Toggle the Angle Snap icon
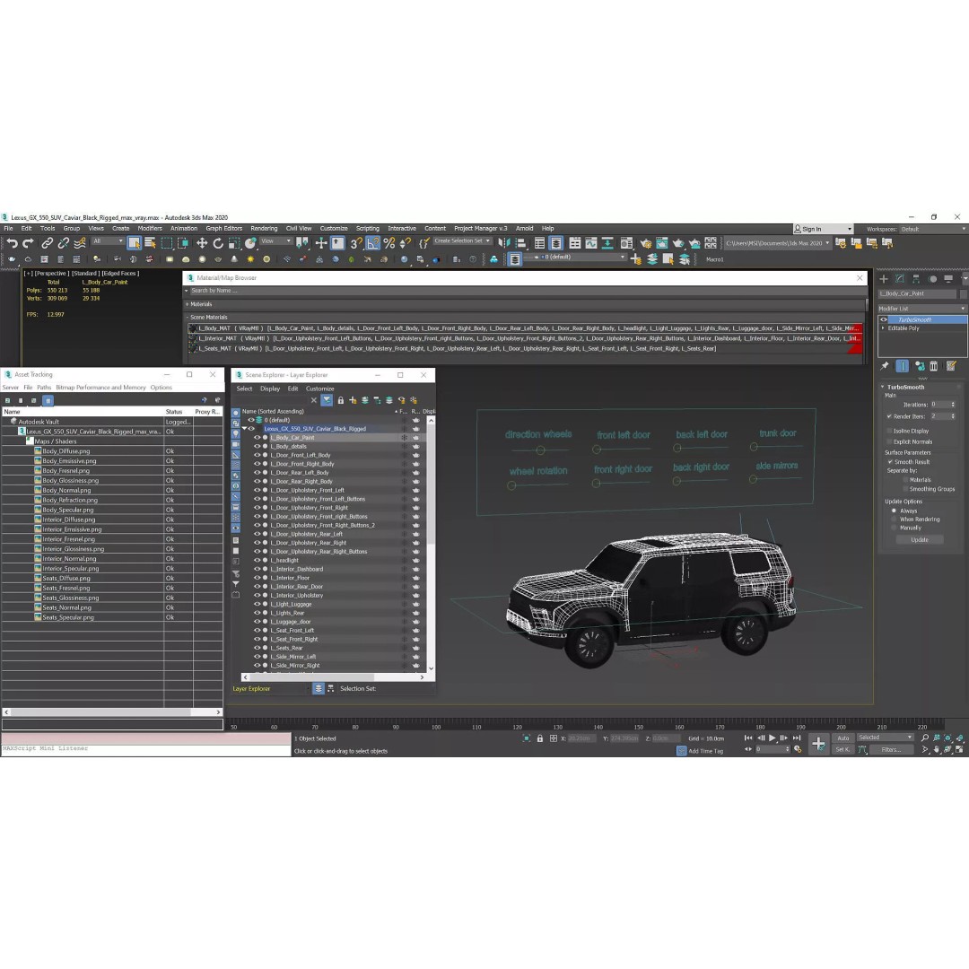 pos(372,243)
